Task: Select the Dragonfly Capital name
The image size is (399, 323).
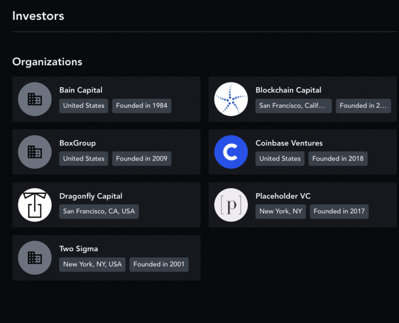Action: pyautogui.click(x=91, y=196)
